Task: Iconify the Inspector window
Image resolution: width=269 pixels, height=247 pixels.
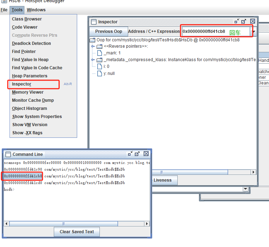Action: click(x=237, y=21)
